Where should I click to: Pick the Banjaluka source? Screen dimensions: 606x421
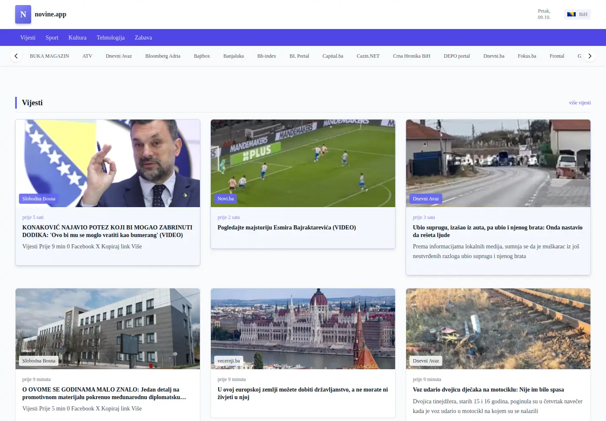pos(234,56)
